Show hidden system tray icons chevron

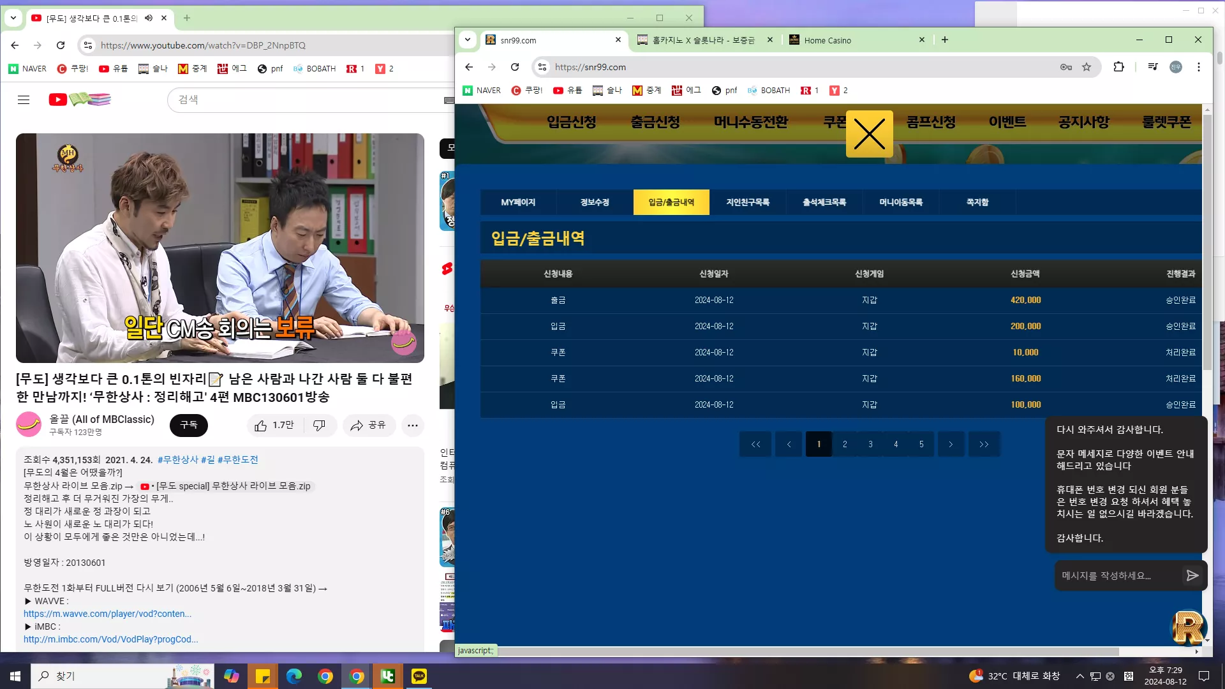point(1080,676)
